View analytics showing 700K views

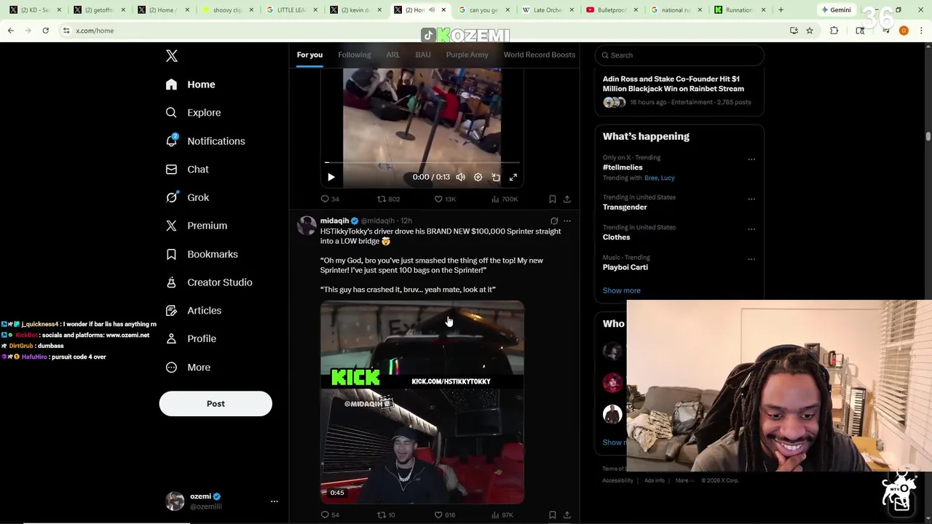pyautogui.click(x=505, y=199)
